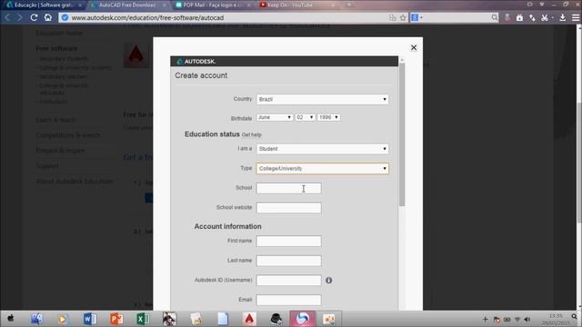Click the scissors screenshot icon in toolbar

coord(545,17)
